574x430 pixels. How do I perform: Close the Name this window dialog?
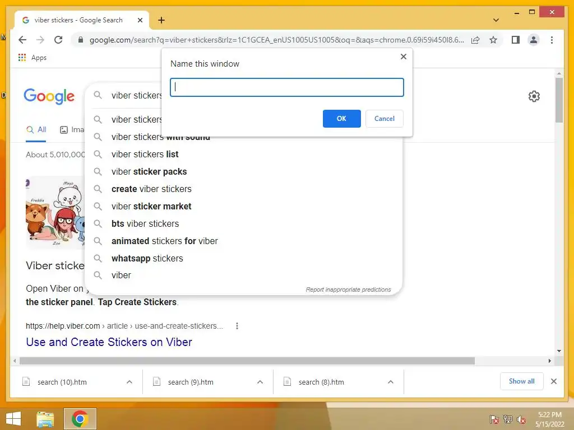[x=404, y=57]
